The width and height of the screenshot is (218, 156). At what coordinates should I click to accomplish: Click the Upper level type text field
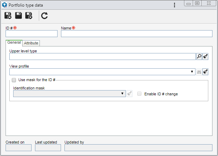click(x=103, y=57)
